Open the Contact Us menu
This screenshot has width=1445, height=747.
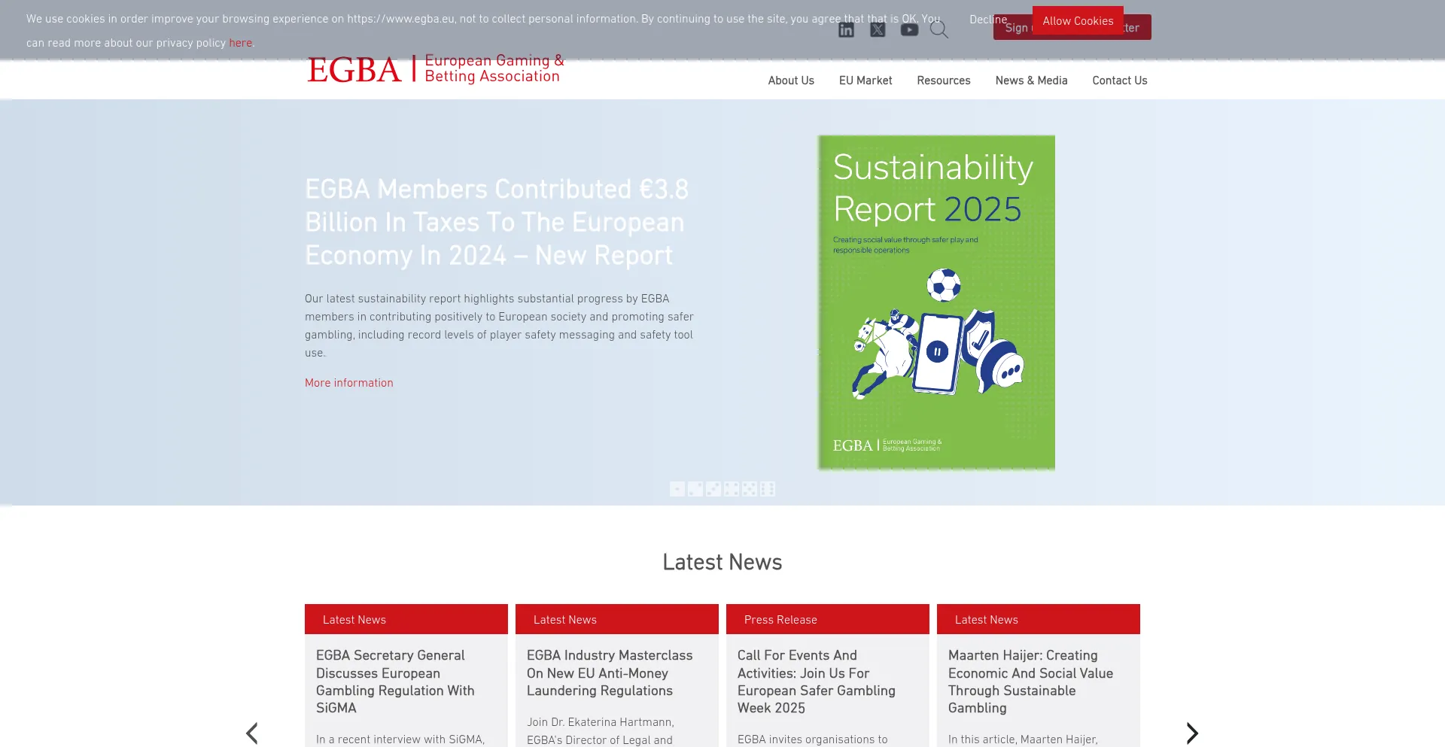[1120, 80]
